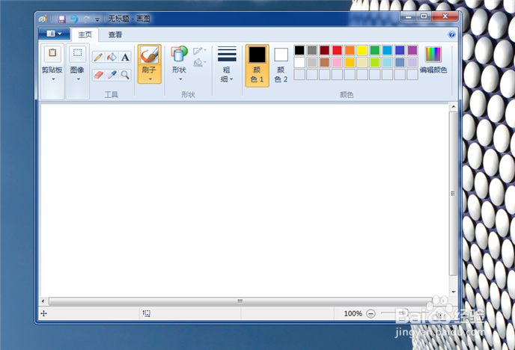This screenshot has height=350, width=515.
Task: Pick the indigo color swatch
Action: pyautogui.click(x=400, y=50)
